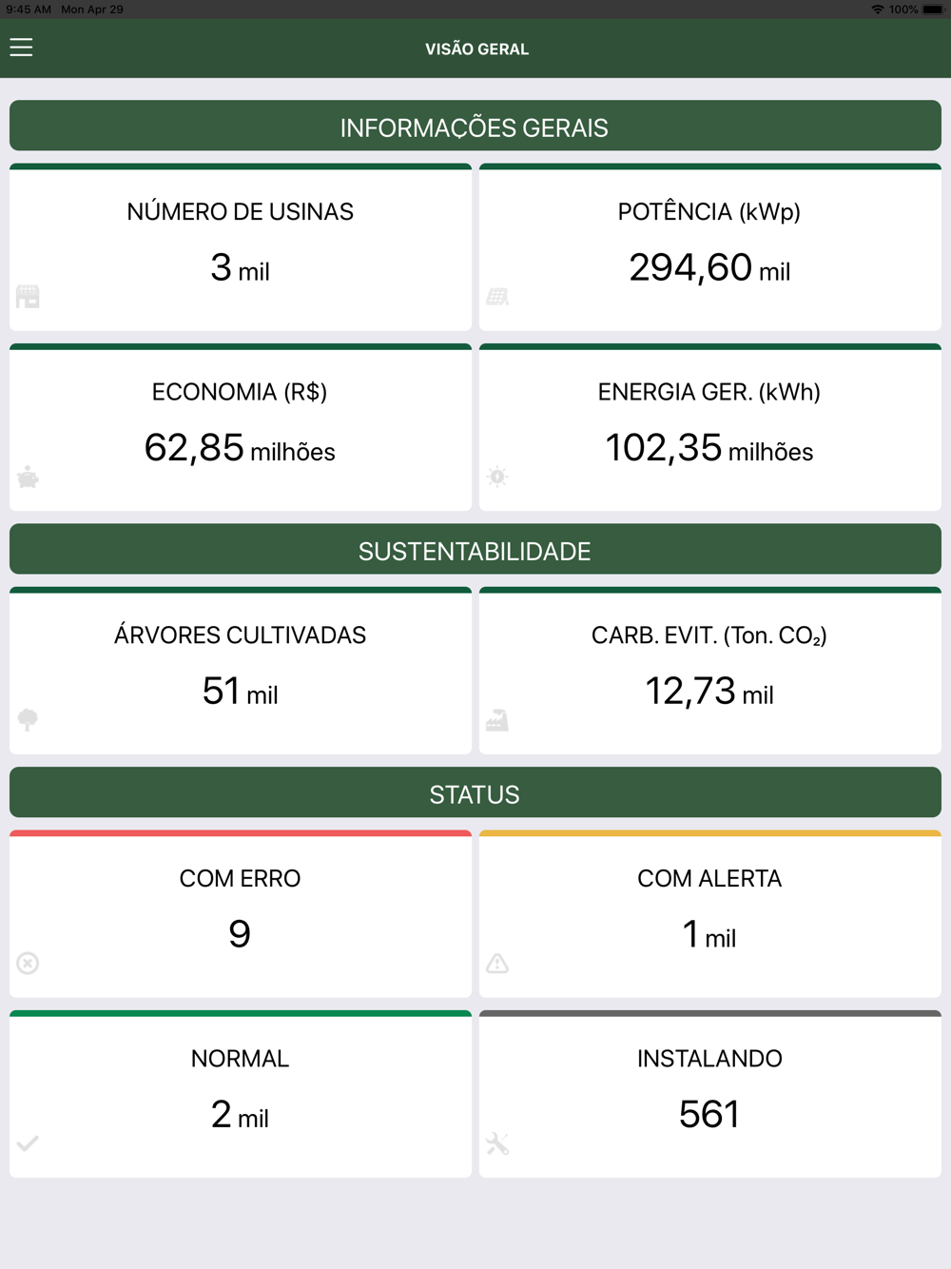Click the checkmark icon in Normal card
The width and height of the screenshot is (951, 1269).
click(28, 1143)
